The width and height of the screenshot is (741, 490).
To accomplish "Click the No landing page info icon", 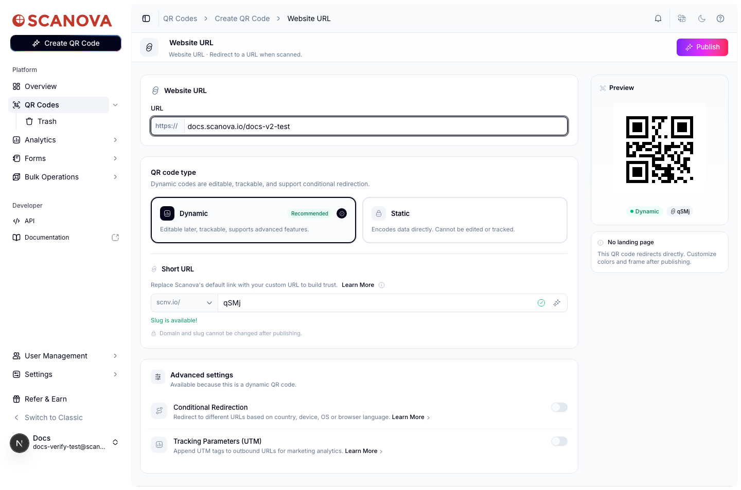I will (601, 242).
